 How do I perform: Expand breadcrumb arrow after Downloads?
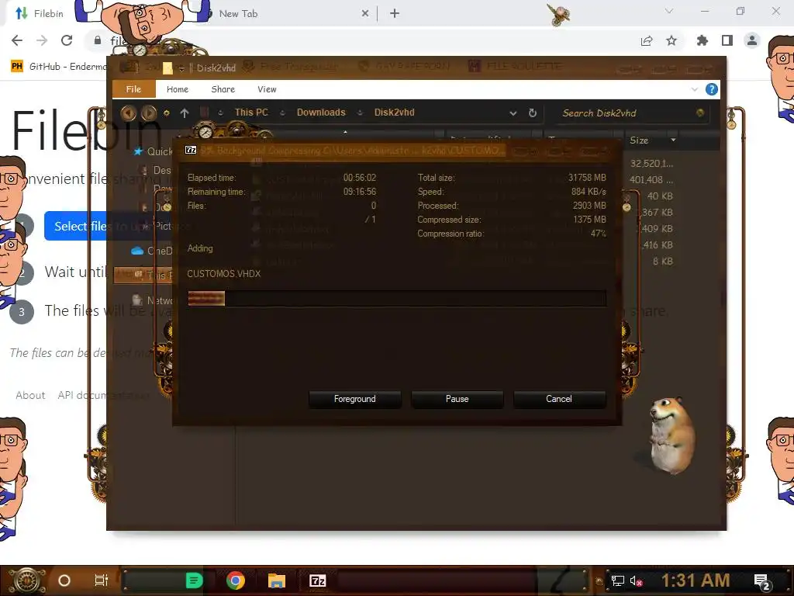point(360,113)
